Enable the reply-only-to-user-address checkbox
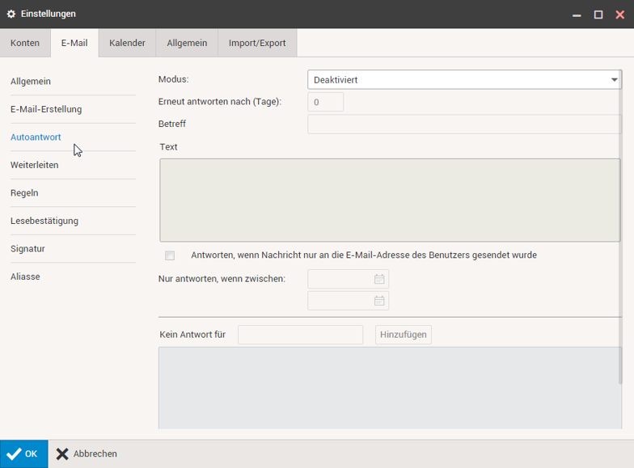The width and height of the screenshot is (634, 468). coord(170,255)
